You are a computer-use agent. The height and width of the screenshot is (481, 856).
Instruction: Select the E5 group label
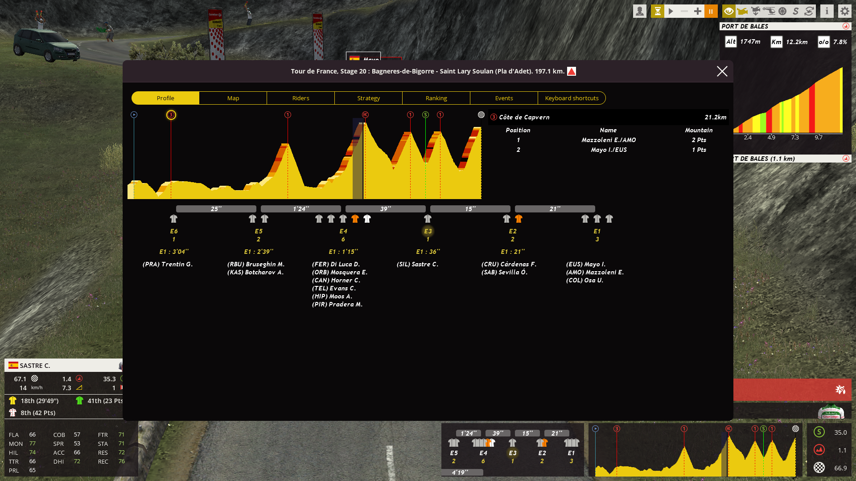pyautogui.click(x=259, y=231)
